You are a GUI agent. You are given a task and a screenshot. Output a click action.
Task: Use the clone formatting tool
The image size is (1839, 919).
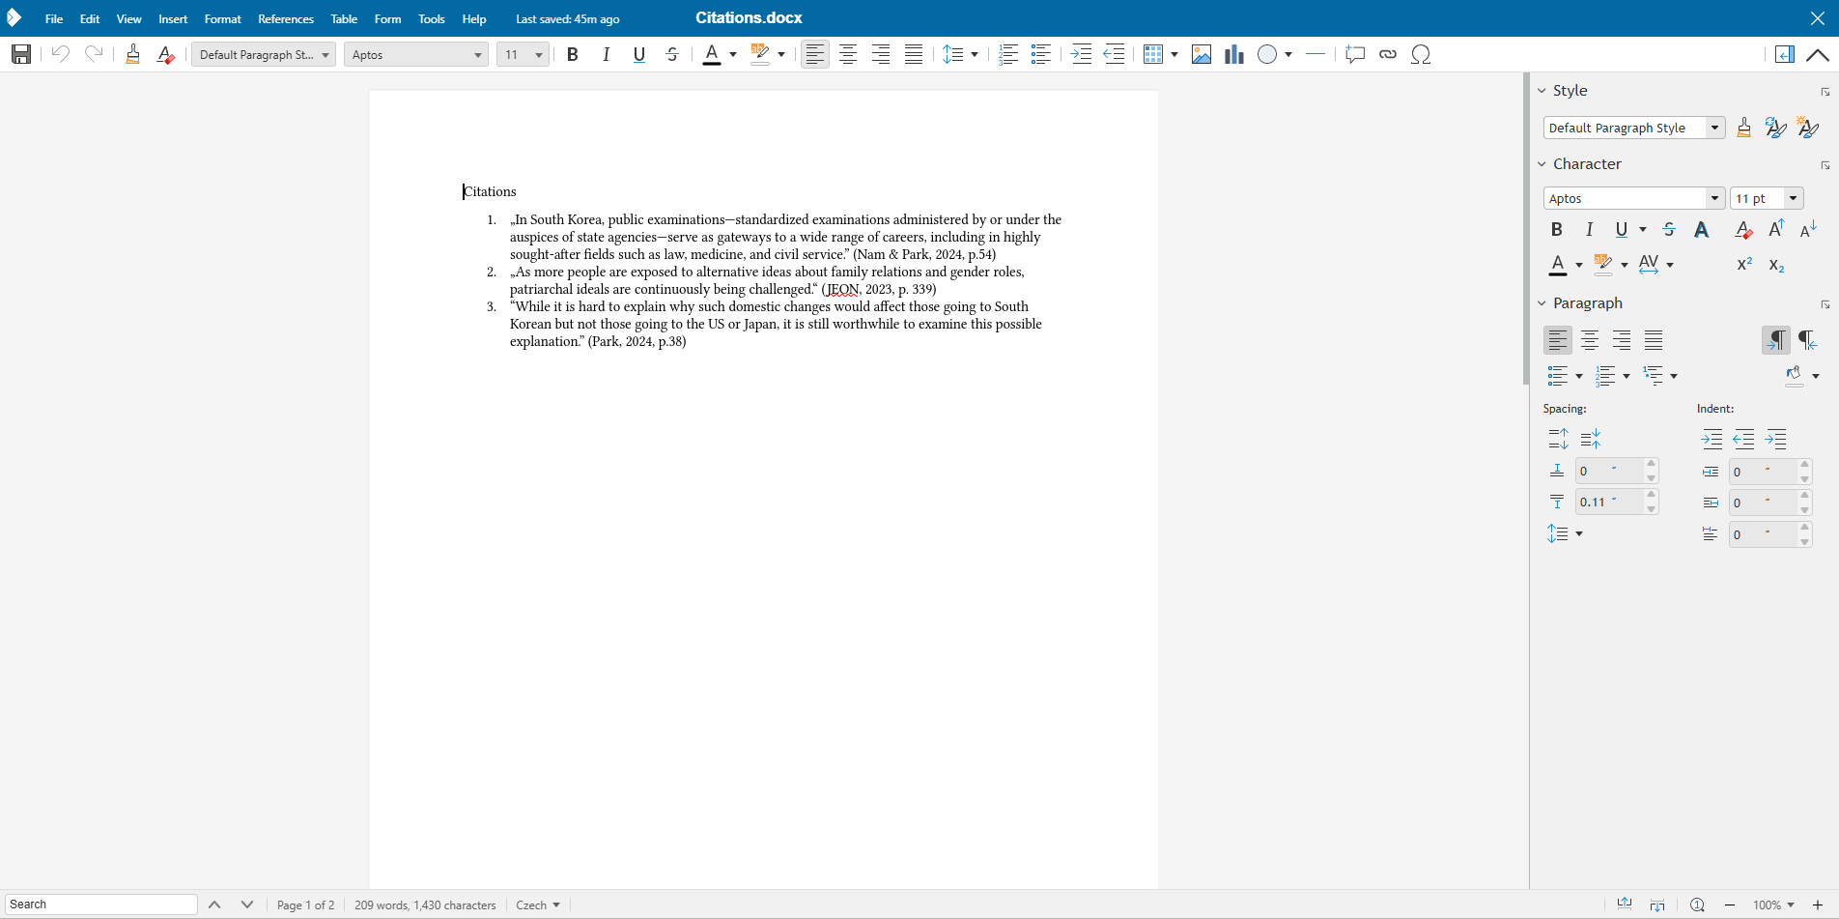click(x=132, y=54)
